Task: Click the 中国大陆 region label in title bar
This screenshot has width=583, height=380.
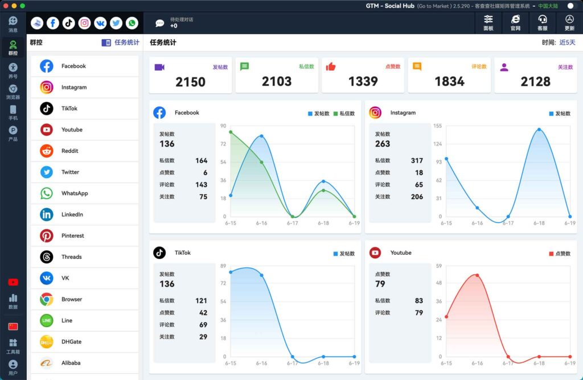Action: coord(548,6)
